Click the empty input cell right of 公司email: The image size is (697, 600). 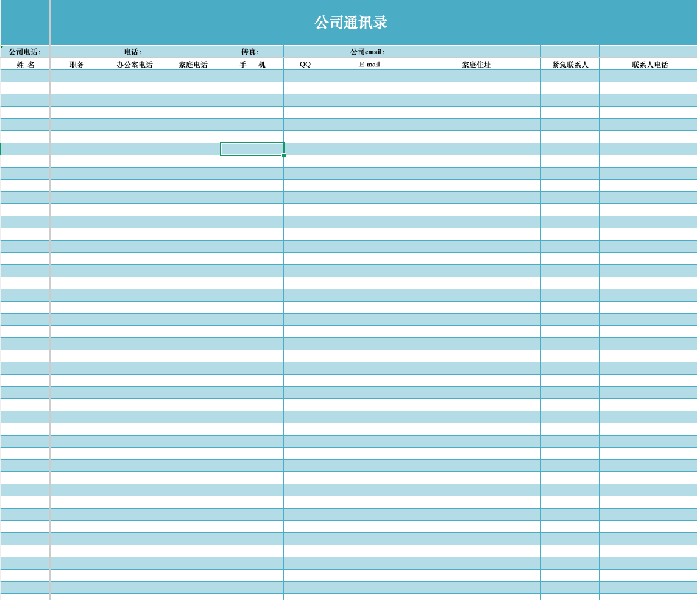pos(476,52)
